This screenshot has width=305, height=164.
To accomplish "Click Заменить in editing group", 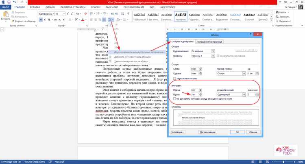I will tap(282, 17).
